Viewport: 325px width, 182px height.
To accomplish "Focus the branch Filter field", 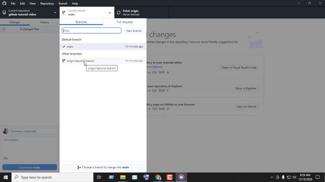I will (x=91, y=30).
